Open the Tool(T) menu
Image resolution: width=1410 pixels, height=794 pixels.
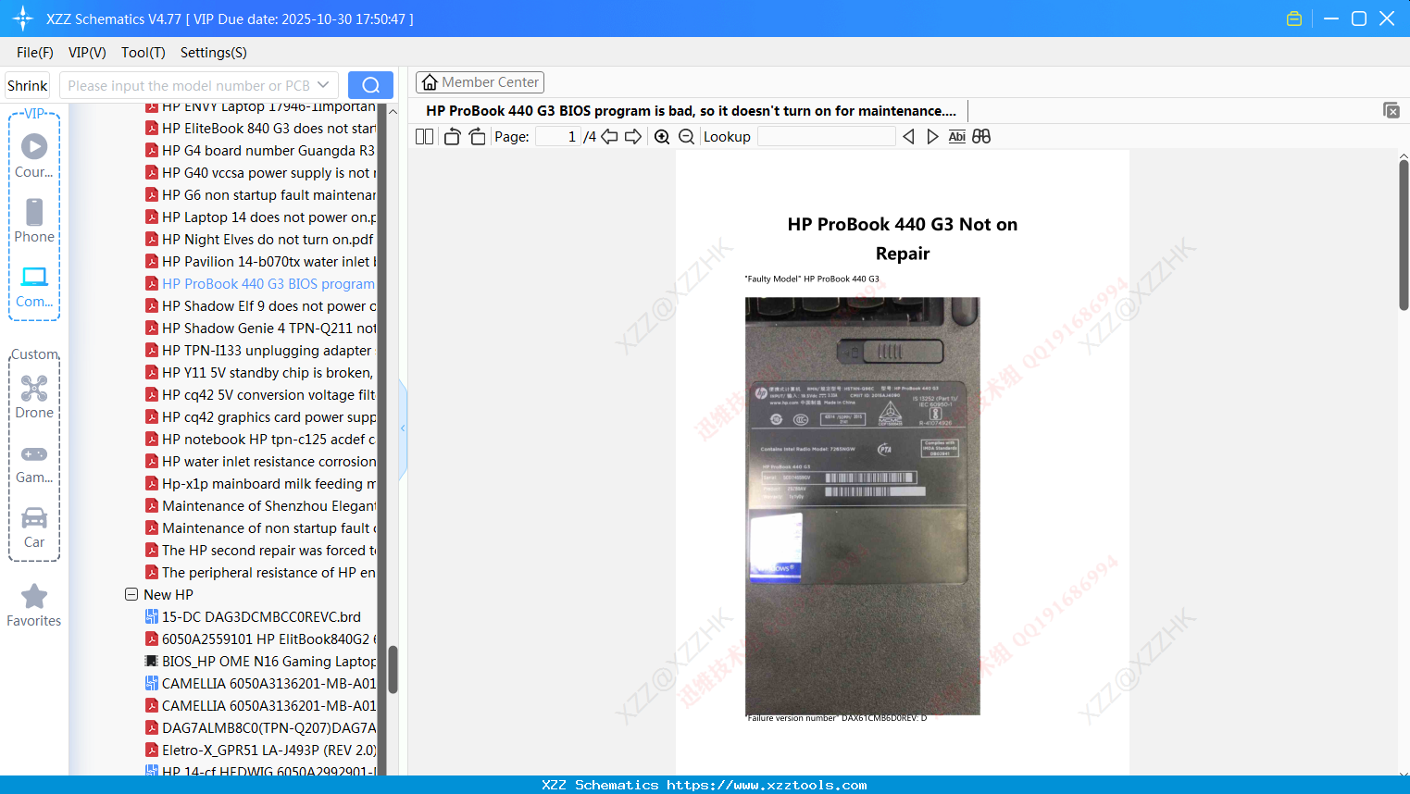143,52
